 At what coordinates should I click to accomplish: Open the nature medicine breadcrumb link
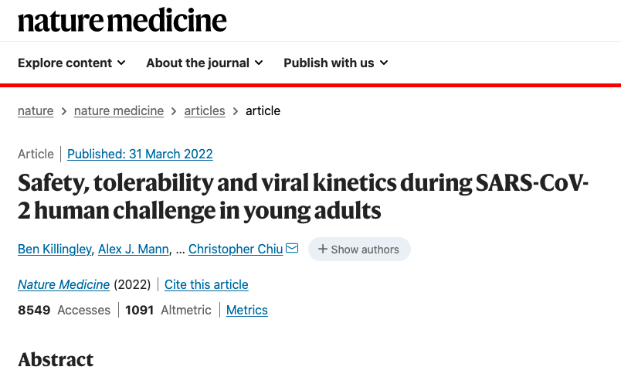(x=119, y=111)
